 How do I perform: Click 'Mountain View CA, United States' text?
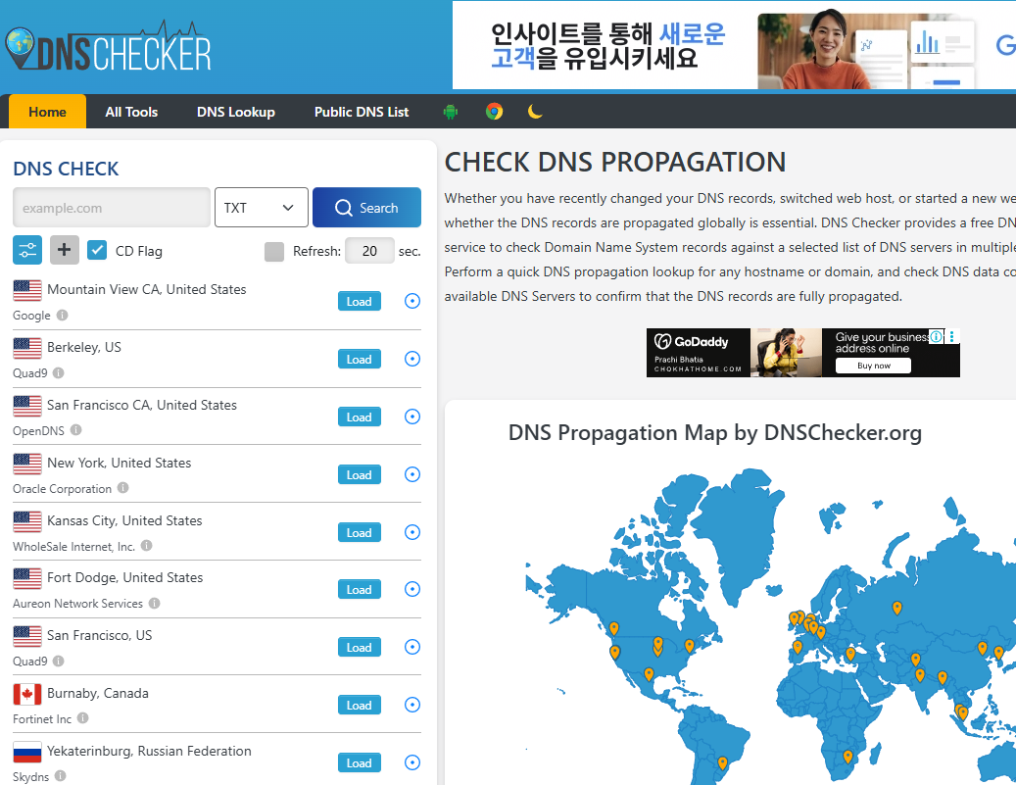pyautogui.click(x=146, y=289)
